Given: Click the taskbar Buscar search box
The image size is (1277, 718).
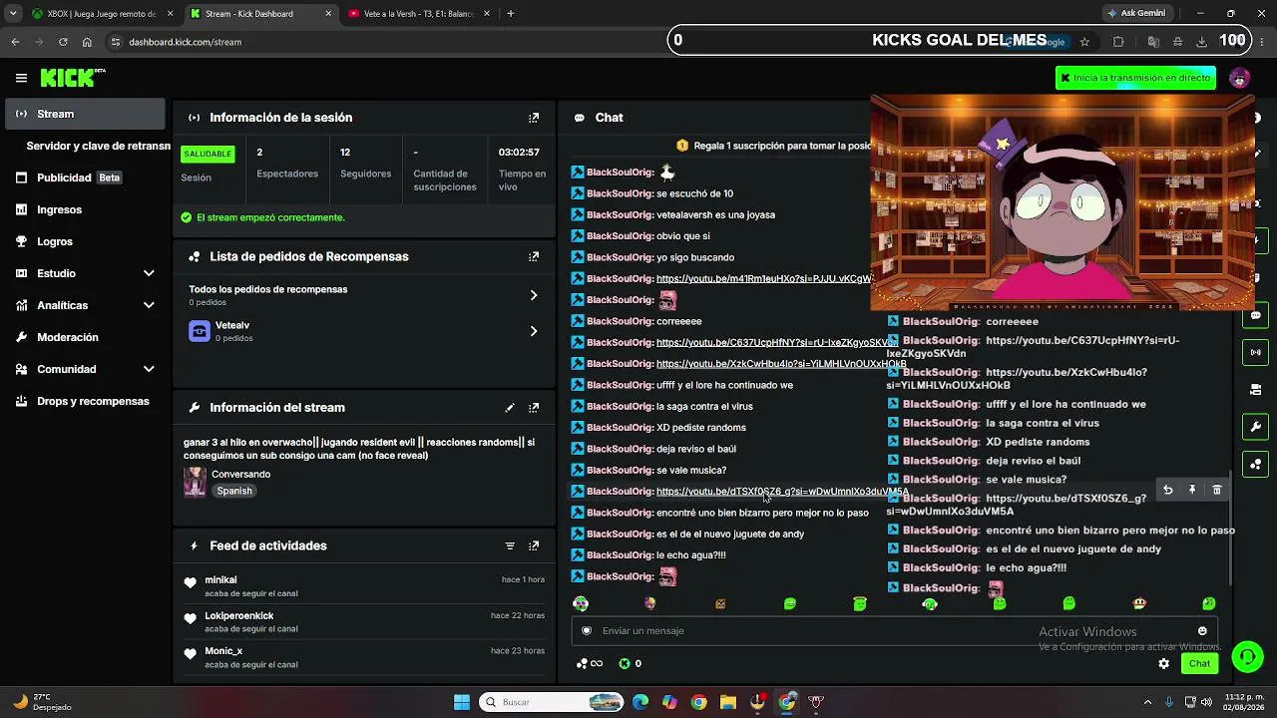Looking at the screenshot, I should point(552,702).
